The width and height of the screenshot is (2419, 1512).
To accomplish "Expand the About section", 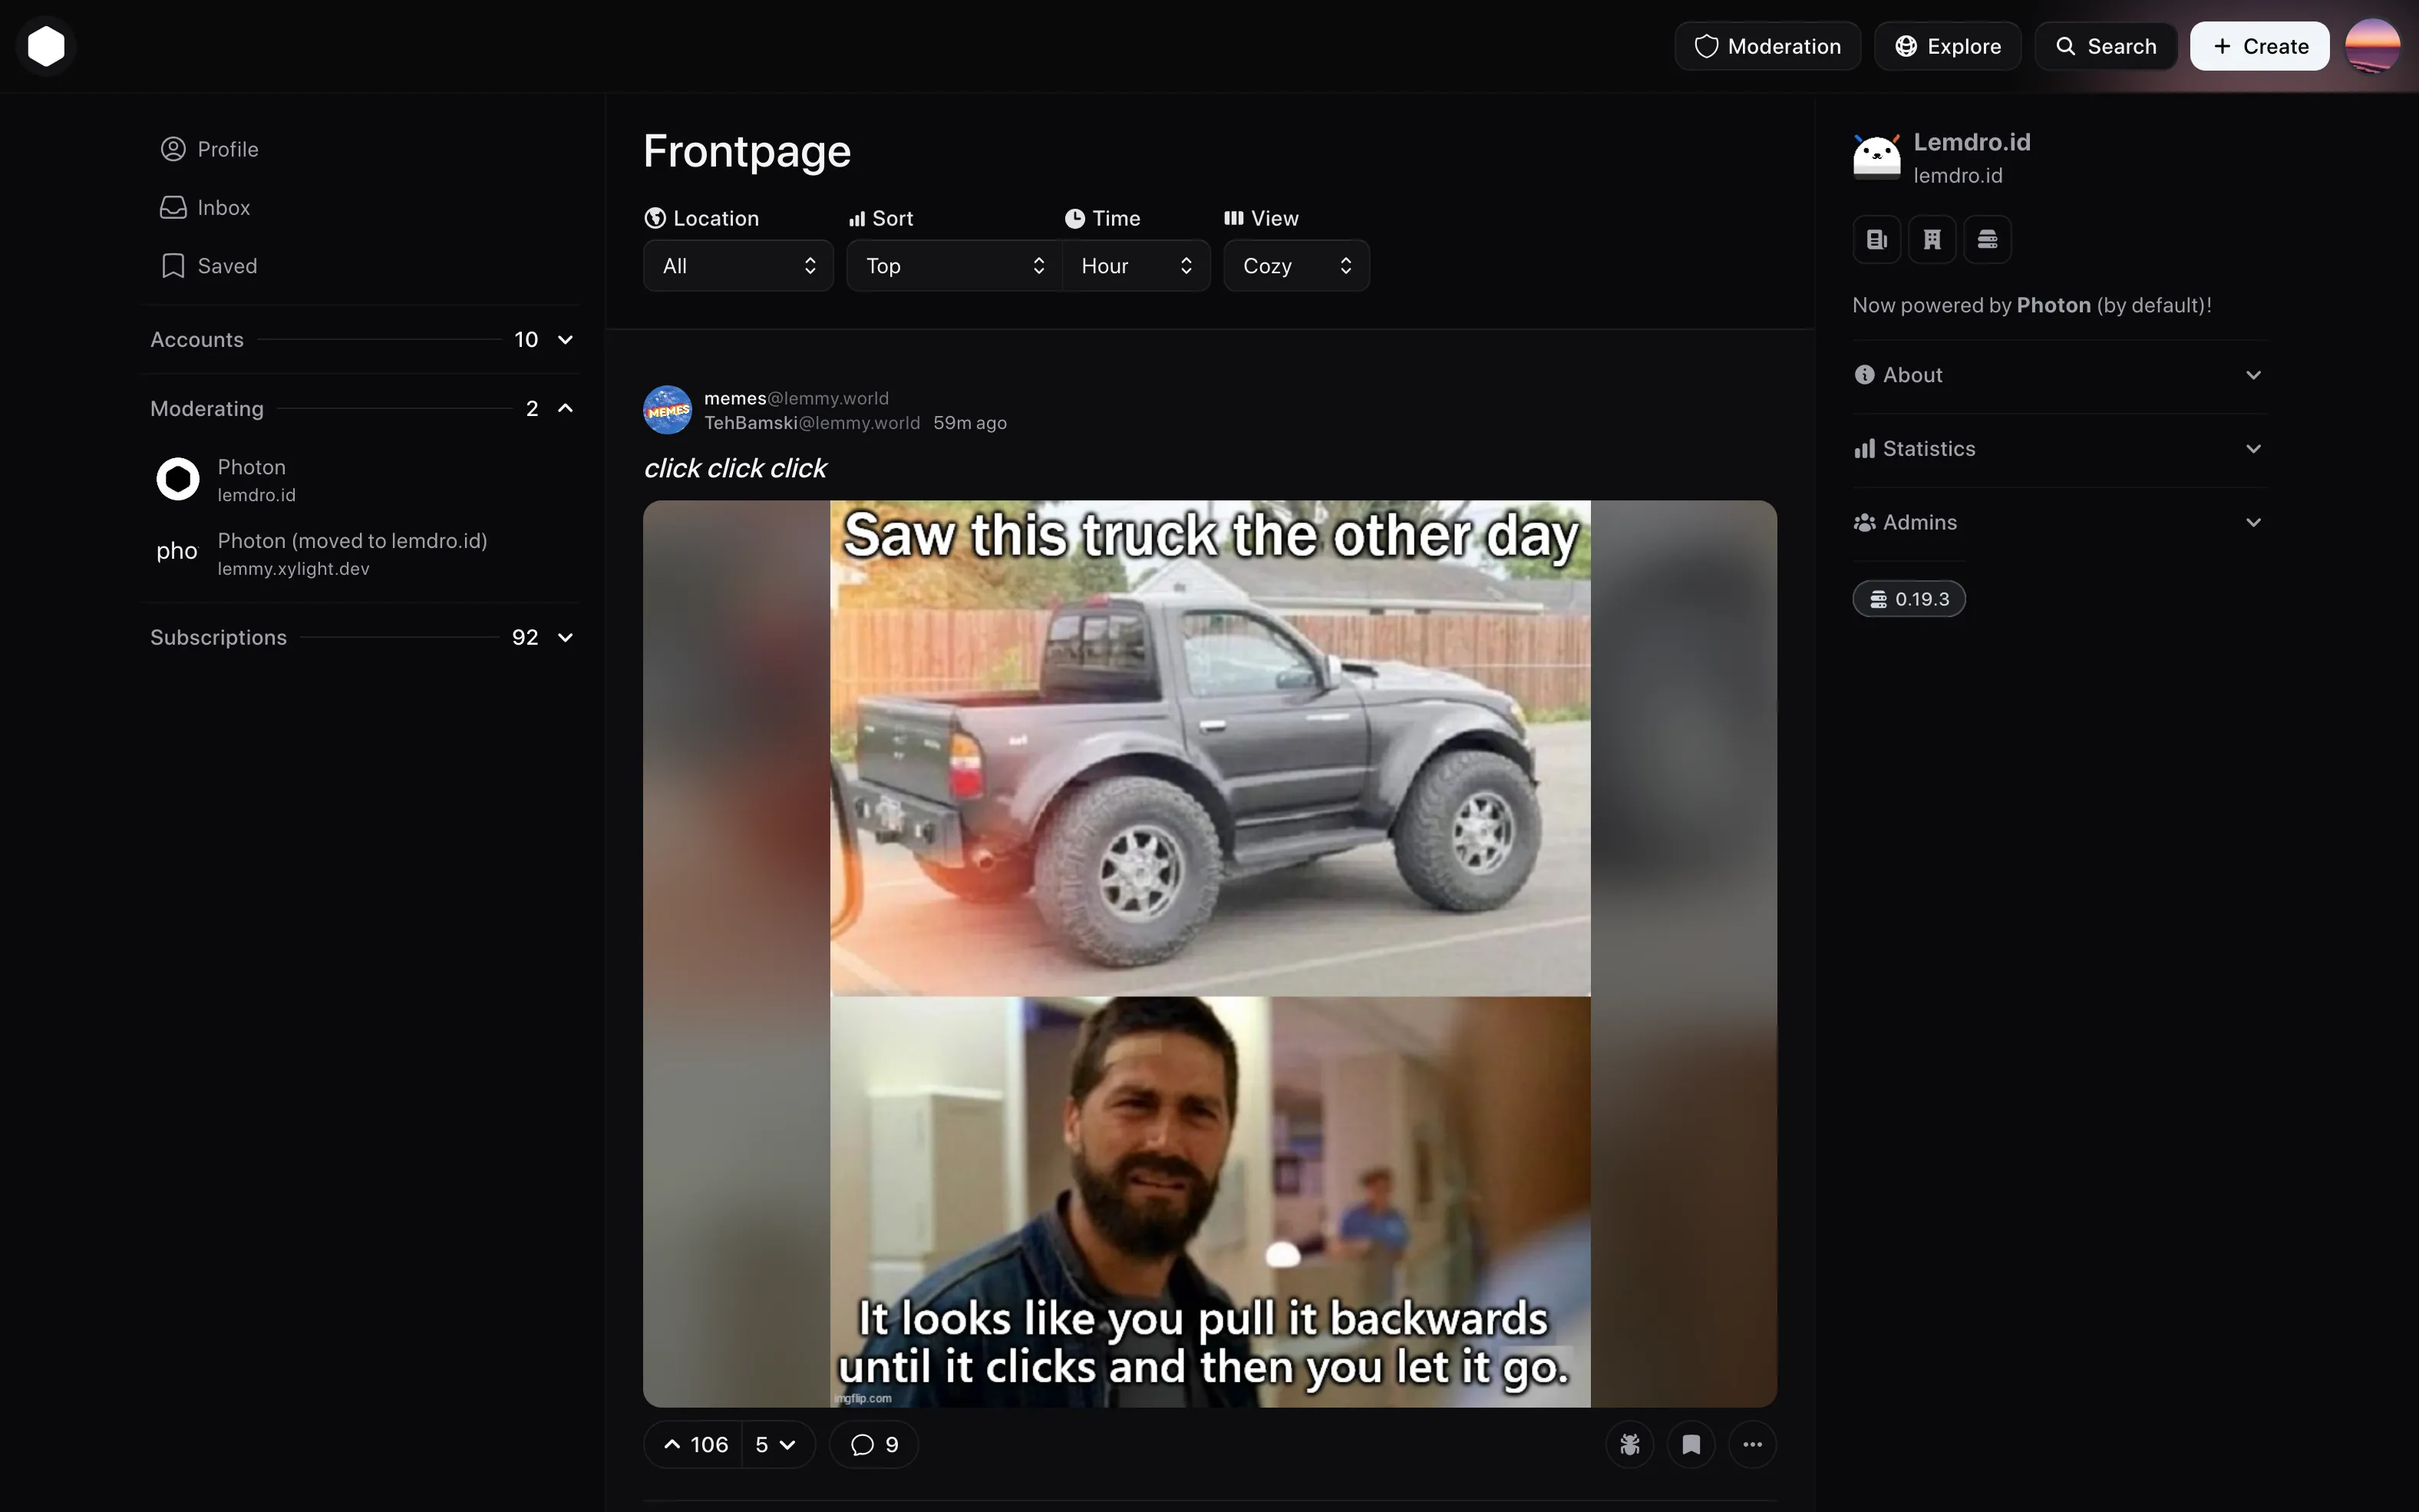I will [2059, 375].
